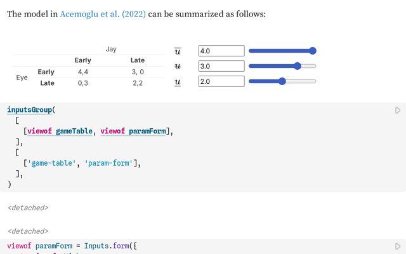
Task: Click the input field showing 4.0
Action: pos(221,51)
